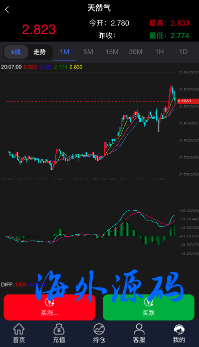This screenshot has width=199, height=347.
Task: Click the +0.0060 MACD axis label
Action: [189, 210]
